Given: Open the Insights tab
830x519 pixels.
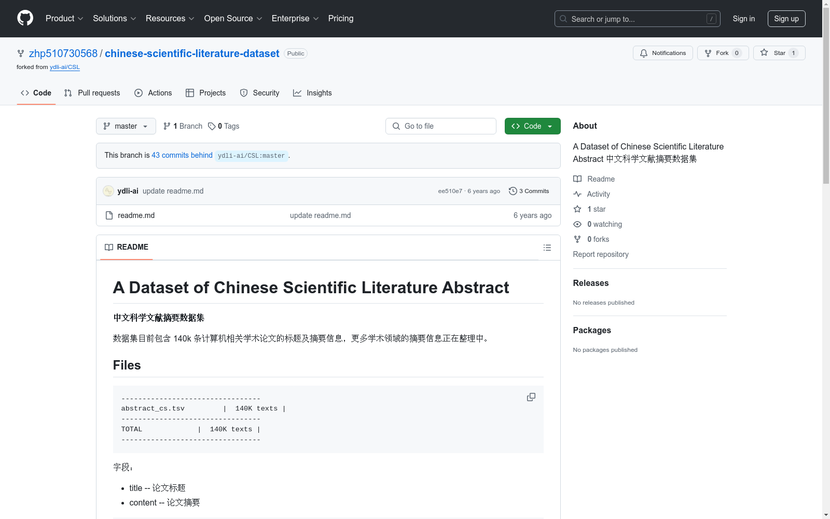Looking at the screenshot, I should coord(312,93).
